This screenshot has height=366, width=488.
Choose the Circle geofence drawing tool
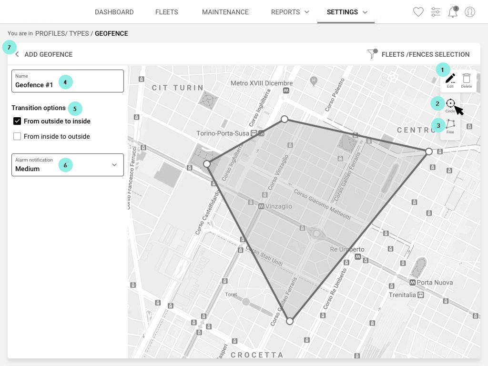(450, 106)
